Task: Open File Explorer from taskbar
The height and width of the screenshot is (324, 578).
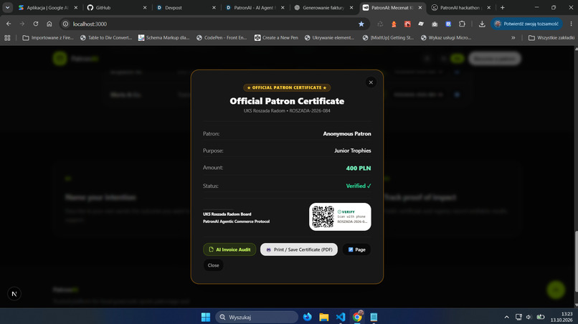Action: [323, 317]
